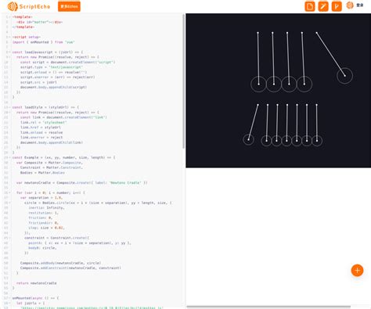Click the user avatar icon
This screenshot has width=371, height=309.
[350, 5]
